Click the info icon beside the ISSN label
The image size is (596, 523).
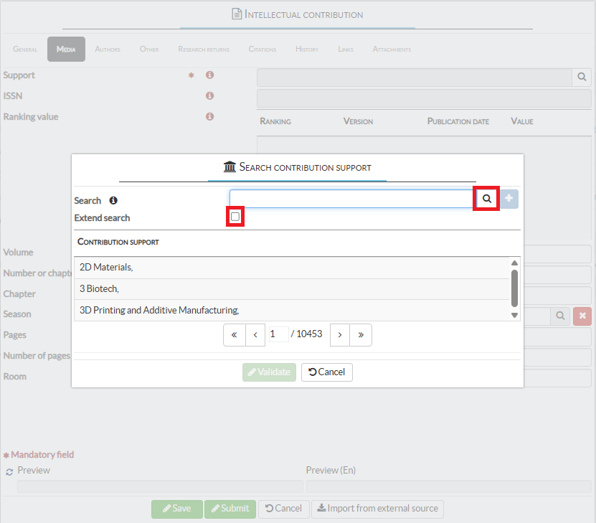[210, 95]
